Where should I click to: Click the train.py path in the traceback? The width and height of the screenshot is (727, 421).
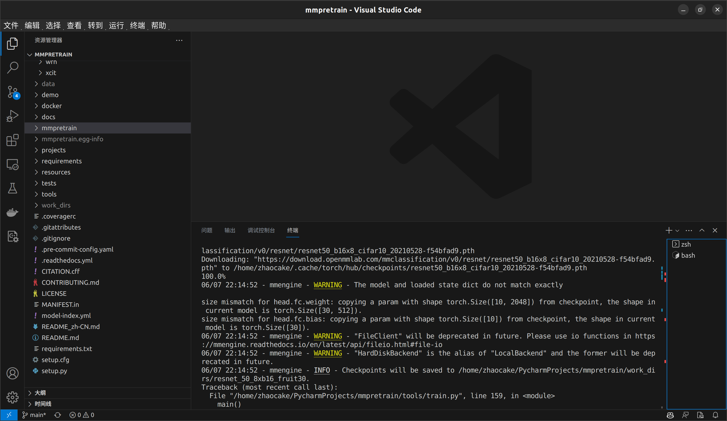point(346,396)
